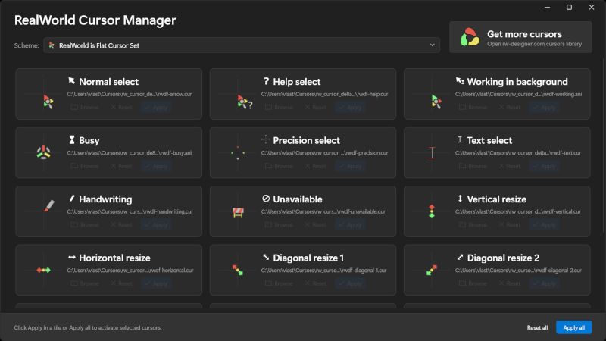Viewport: 606px width, 341px height.
Task: Click Apply in the Text select tile
Action: pyautogui.click(x=544, y=166)
